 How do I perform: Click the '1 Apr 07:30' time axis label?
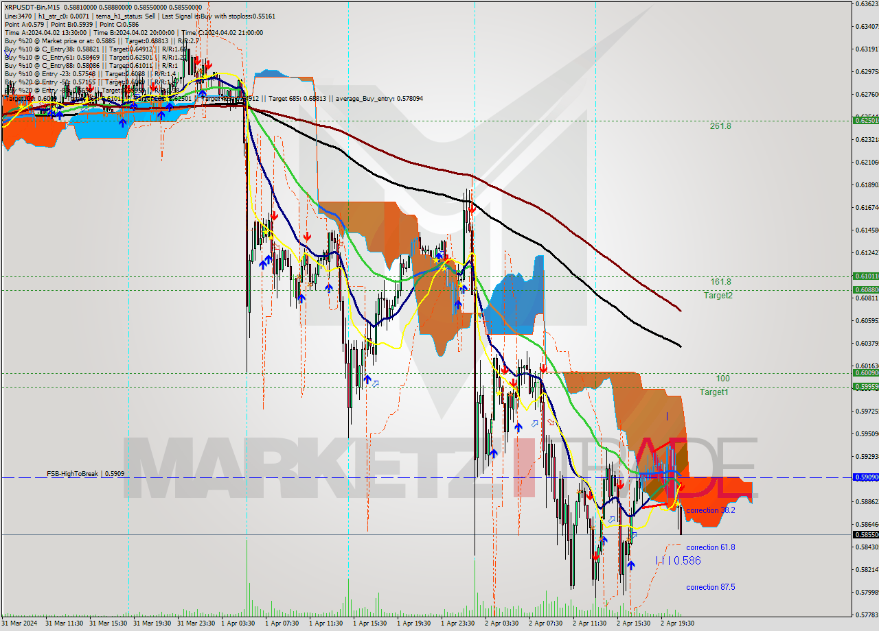click(283, 623)
